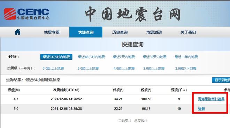Open the 青海果洛州甘德县 location link
The image size is (230, 128).
[211, 99]
